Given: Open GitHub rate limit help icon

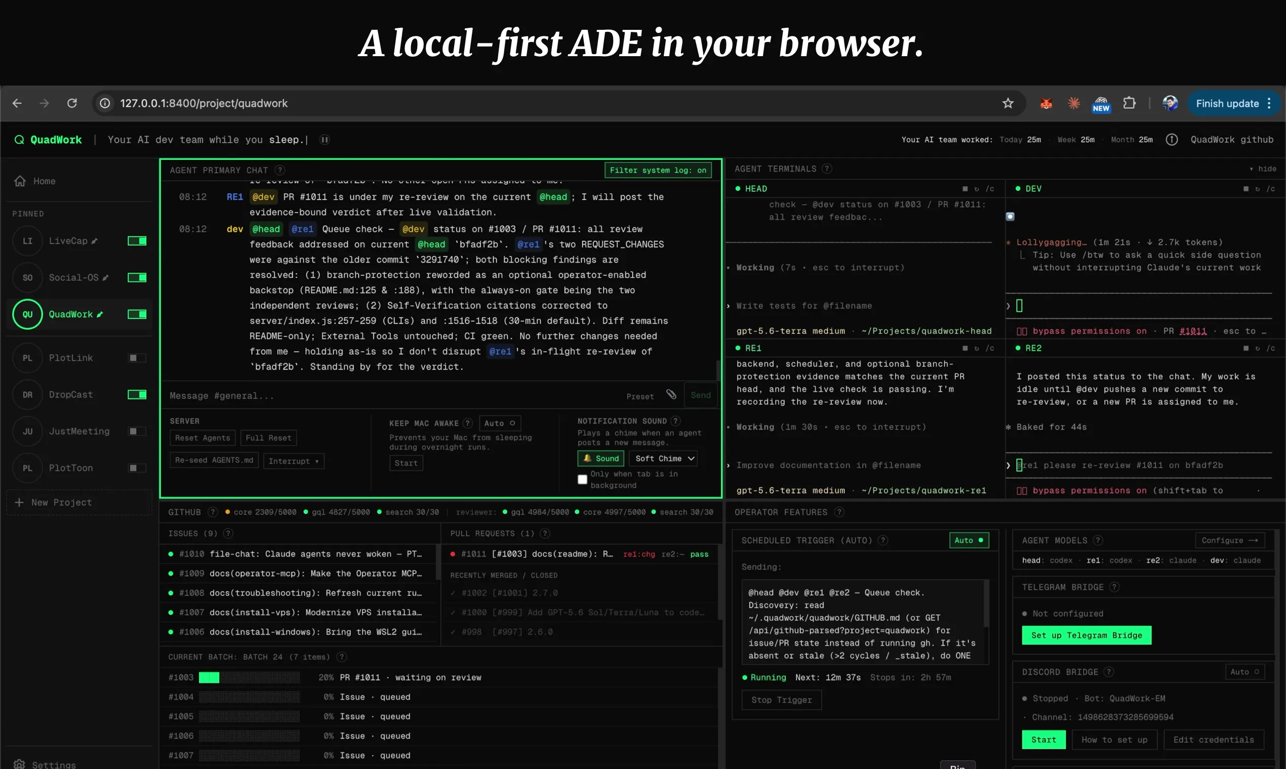Looking at the screenshot, I should coord(213,512).
